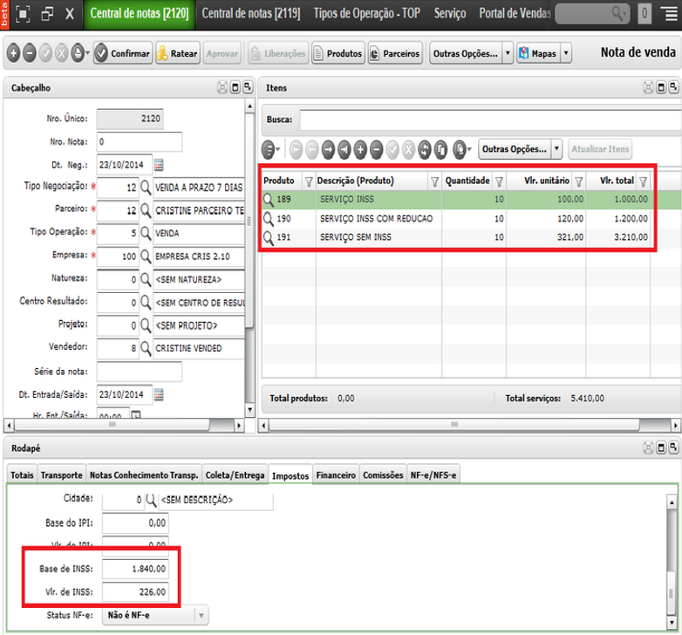The image size is (682, 635).
Task: Switch to the Totais tab
Action: (22, 475)
